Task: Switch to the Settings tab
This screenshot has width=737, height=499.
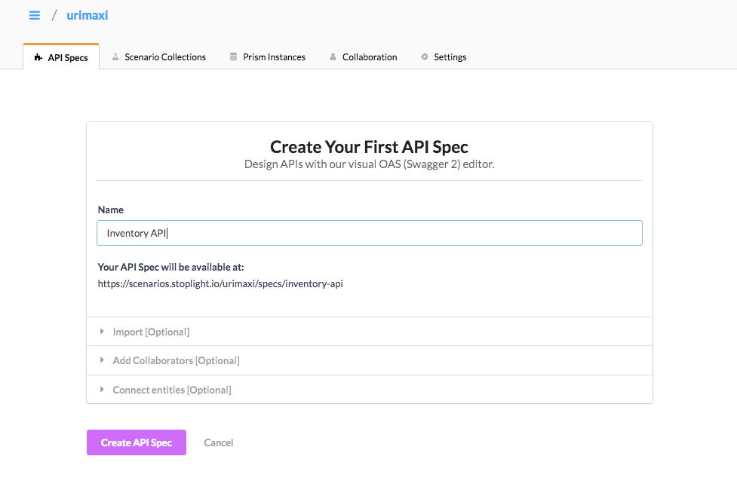Action: (x=450, y=57)
